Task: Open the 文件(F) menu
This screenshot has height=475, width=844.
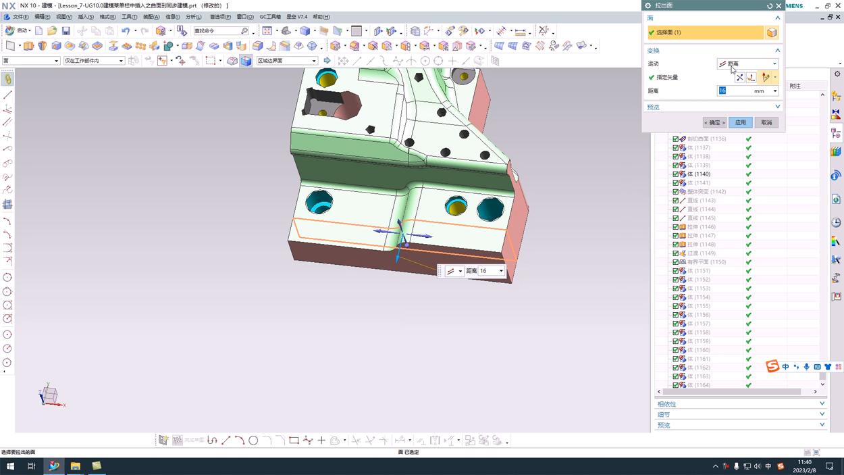Action: [x=21, y=17]
